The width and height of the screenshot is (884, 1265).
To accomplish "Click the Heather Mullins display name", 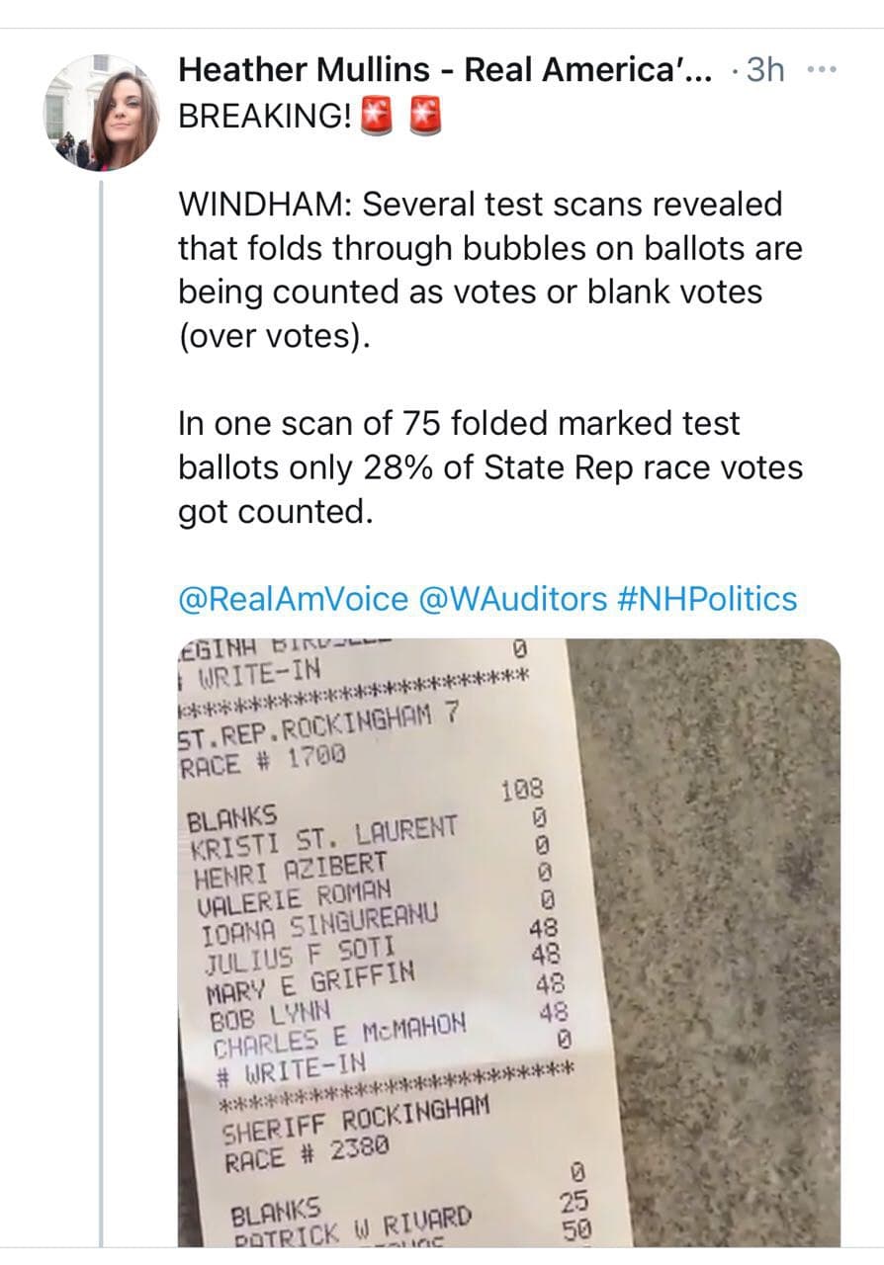I will (444, 70).
